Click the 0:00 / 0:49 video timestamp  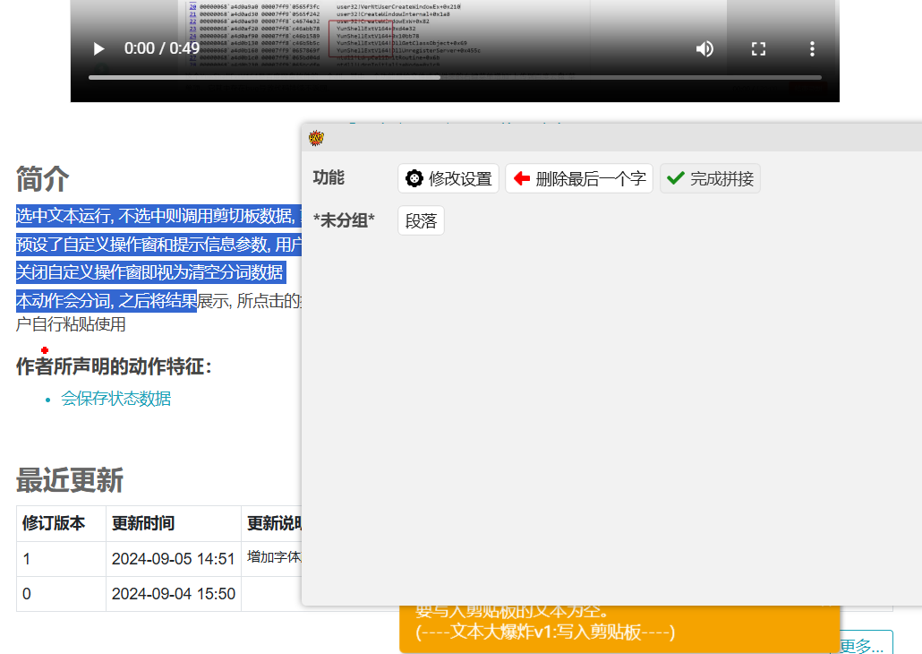[162, 48]
